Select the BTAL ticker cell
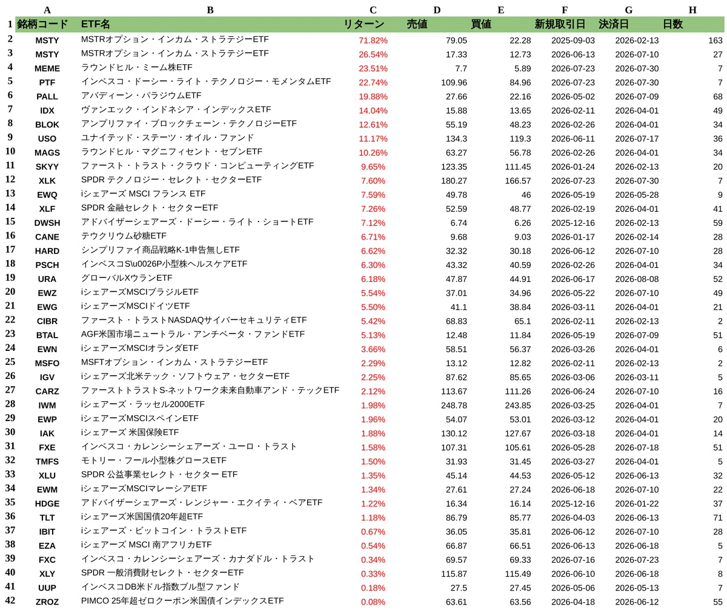The image size is (727, 613). pyautogui.click(x=47, y=335)
